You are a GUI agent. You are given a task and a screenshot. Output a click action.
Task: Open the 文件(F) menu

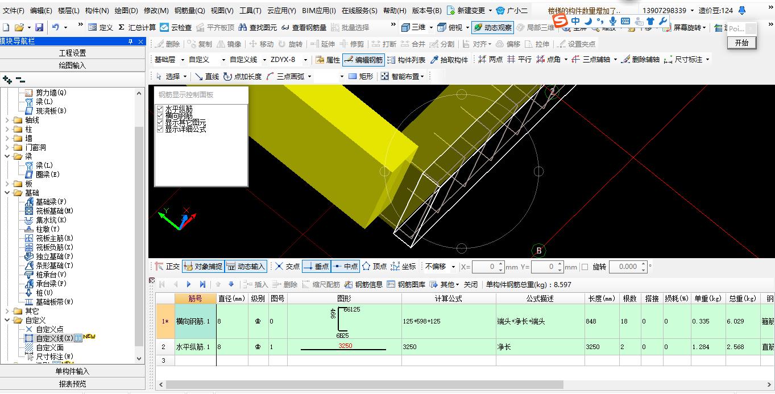click(x=14, y=10)
